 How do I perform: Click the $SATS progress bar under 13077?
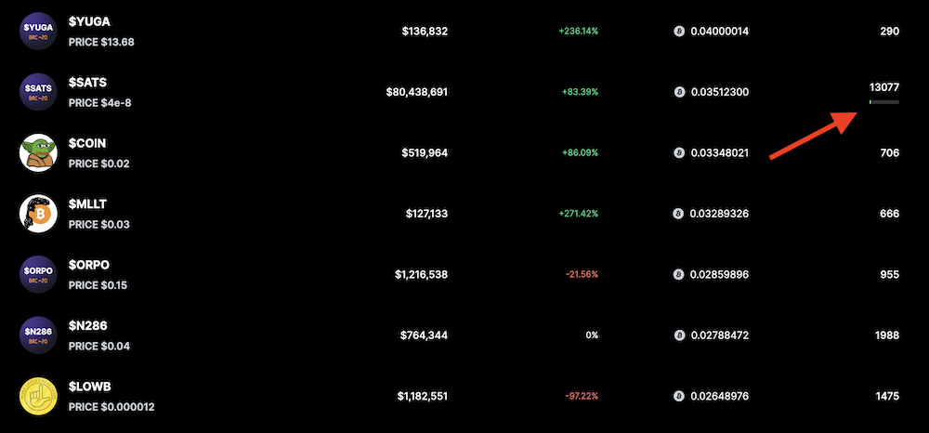coord(883,101)
